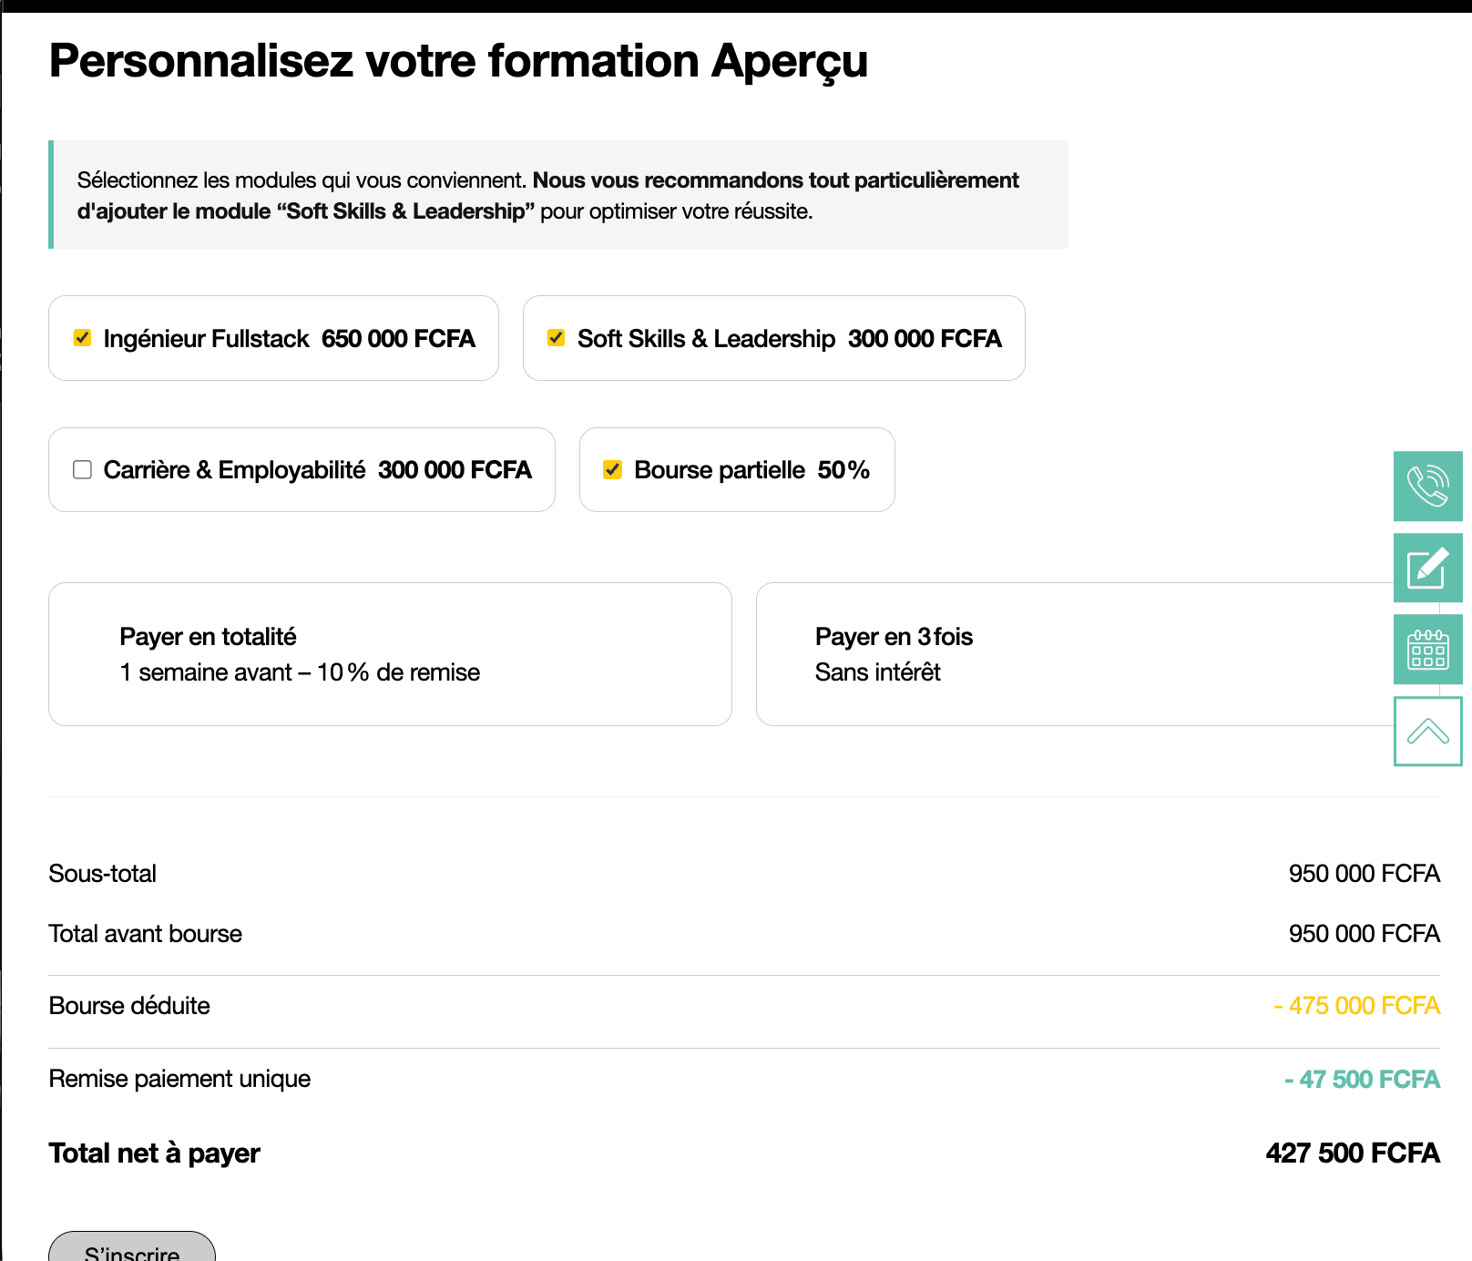Click the S'inscrire button
This screenshot has width=1472, height=1261.
tap(132, 1248)
